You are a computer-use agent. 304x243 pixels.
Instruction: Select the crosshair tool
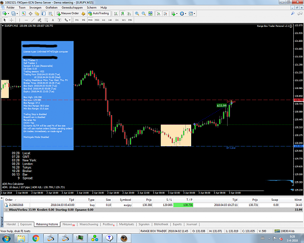pyautogui.click(x=12, y=20)
